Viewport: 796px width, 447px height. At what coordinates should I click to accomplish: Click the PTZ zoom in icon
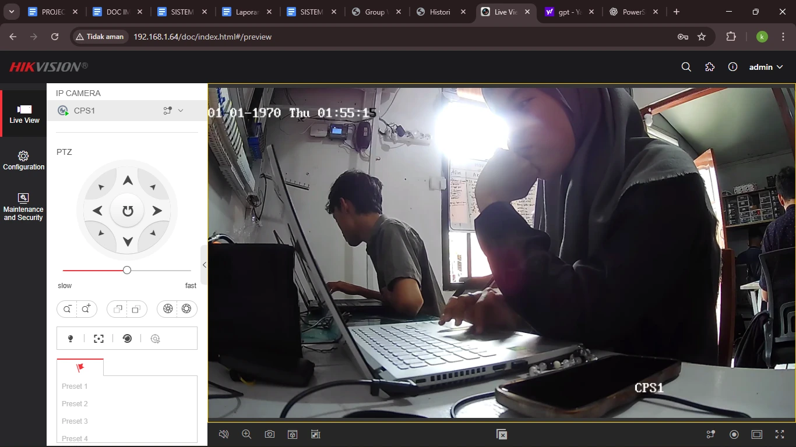point(87,309)
